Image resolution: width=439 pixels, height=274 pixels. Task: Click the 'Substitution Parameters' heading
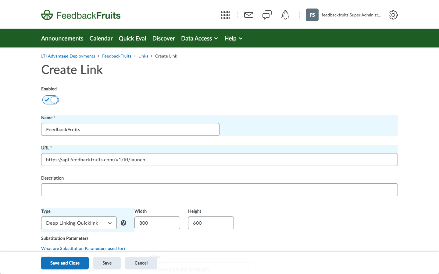[x=65, y=238]
